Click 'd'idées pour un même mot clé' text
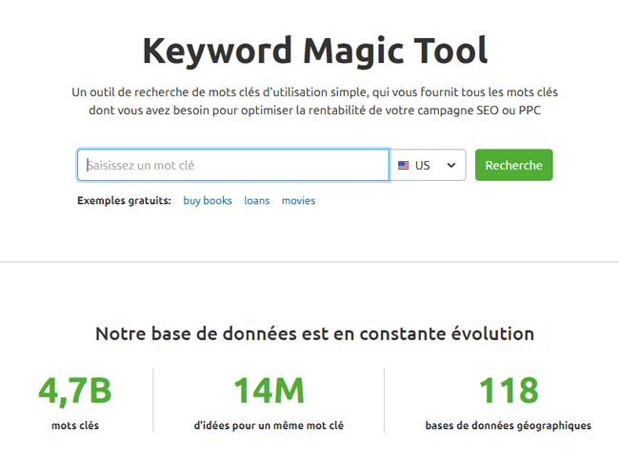Image resolution: width=619 pixels, height=465 pixels. tap(269, 426)
